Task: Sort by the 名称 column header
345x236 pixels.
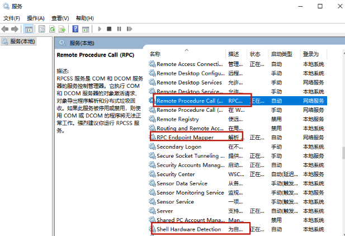Action: click(155, 54)
